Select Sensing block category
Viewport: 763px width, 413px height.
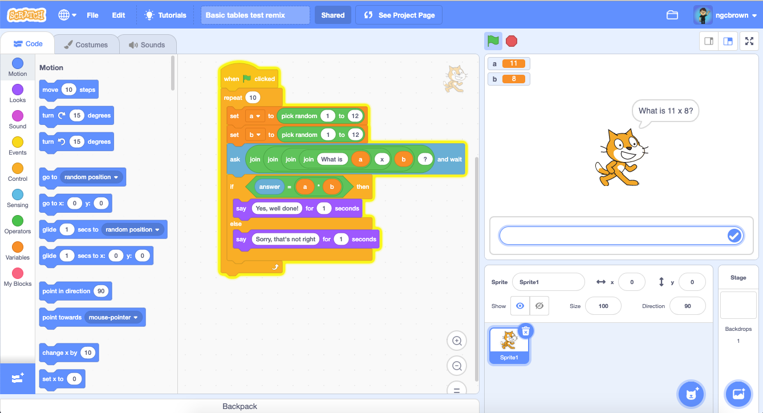coord(18,199)
